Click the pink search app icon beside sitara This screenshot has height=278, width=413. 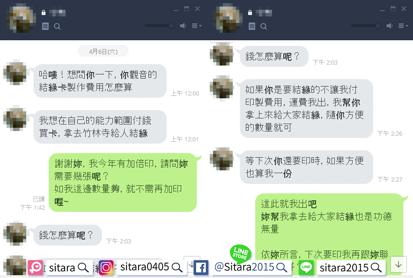click(35, 268)
